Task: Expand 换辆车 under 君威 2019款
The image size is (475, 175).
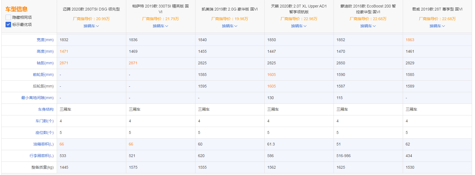Action: pyautogui.click(x=437, y=26)
